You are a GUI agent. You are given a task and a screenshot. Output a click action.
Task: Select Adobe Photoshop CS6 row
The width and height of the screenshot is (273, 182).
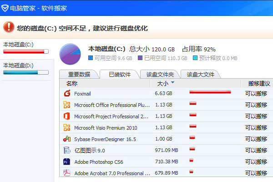tap(166, 162)
